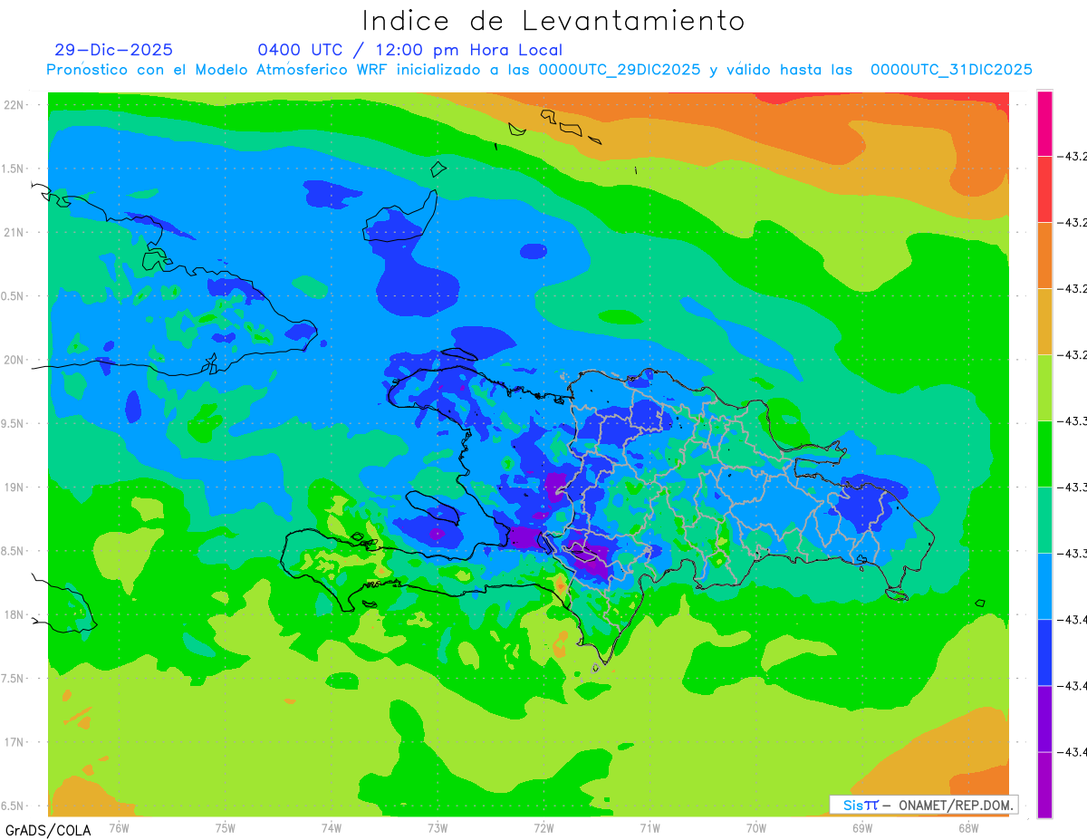This screenshot has width=1087, height=840.
Task: Click the 73W longitude label
Action: [438, 827]
